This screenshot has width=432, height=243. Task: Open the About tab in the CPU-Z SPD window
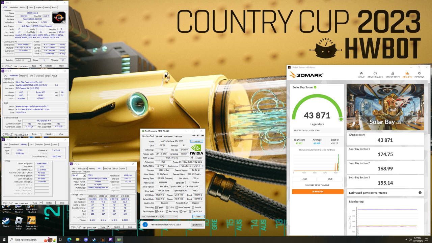point(123,168)
